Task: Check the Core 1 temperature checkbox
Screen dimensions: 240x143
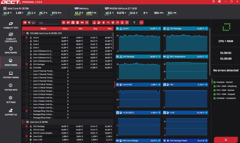Action: 27,41
